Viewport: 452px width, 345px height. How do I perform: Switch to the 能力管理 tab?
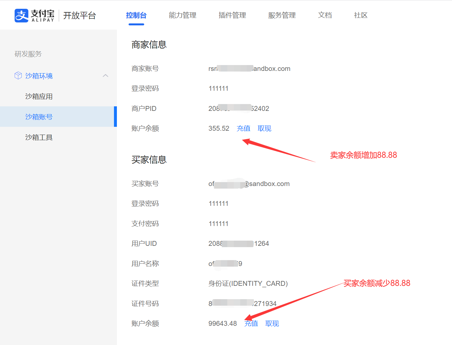(182, 15)
